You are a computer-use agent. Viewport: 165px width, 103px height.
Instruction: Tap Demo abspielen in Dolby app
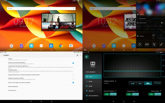[x=93, y=72]
